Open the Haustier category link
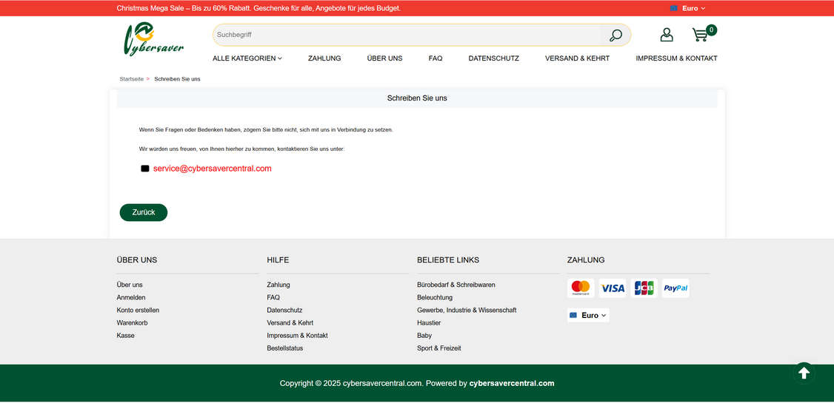The width and height of the screenshot is (834, 403). (430, 323)
